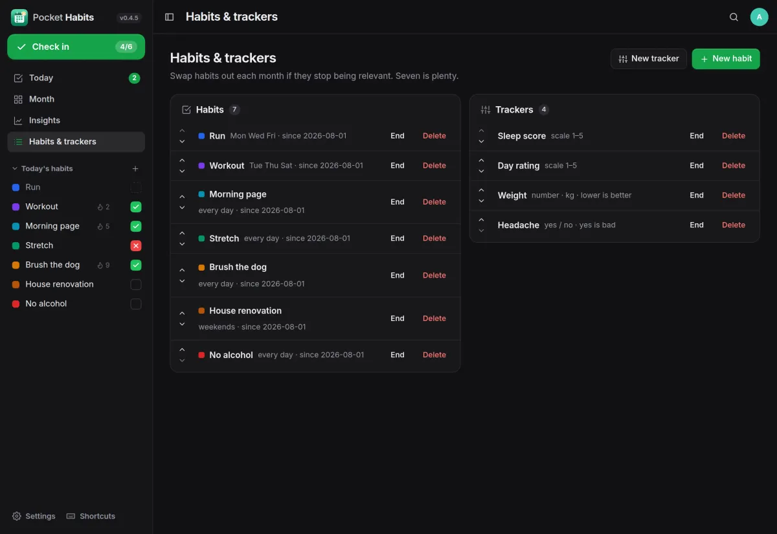The image size is (777, 534).
Task: Move the Workout habit up
Action: 182,160
